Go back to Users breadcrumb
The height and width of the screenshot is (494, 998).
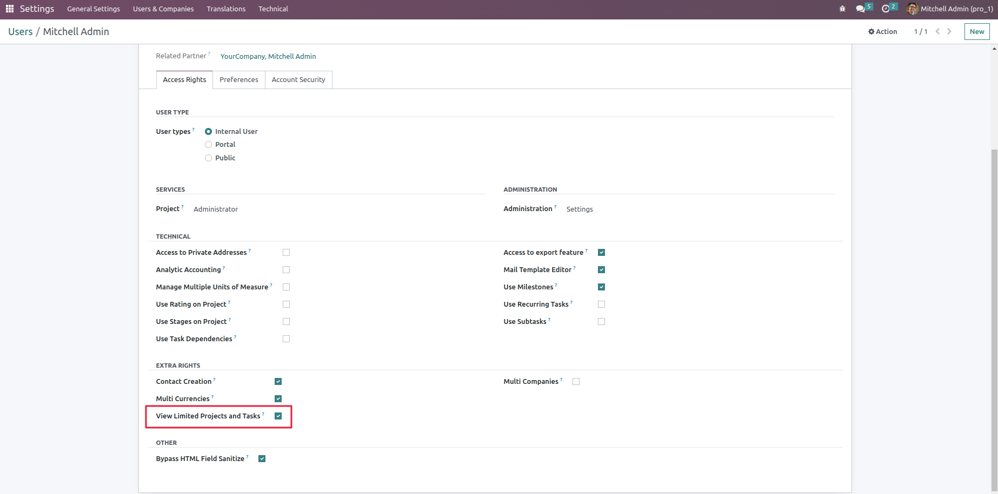coord(21,31)
